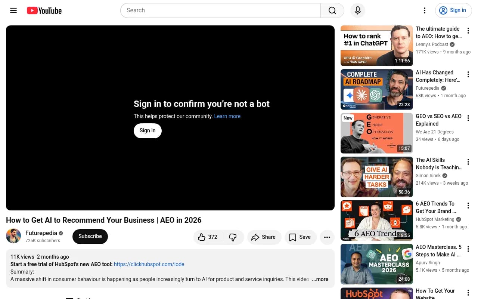The height and width of the screenshot is (299, 478).
Task: Open 'The ultimate guide to AEO' video title
Action: tap(439, 33)
